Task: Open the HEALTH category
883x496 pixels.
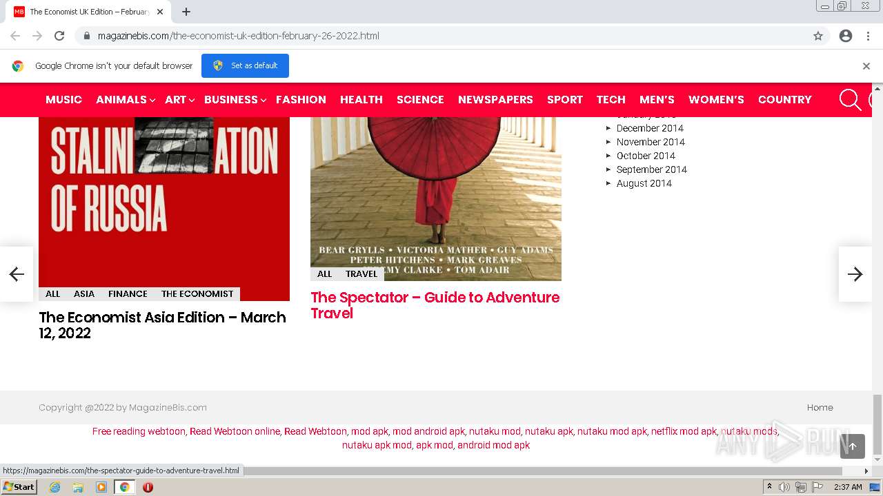Action: pos(361,100)
